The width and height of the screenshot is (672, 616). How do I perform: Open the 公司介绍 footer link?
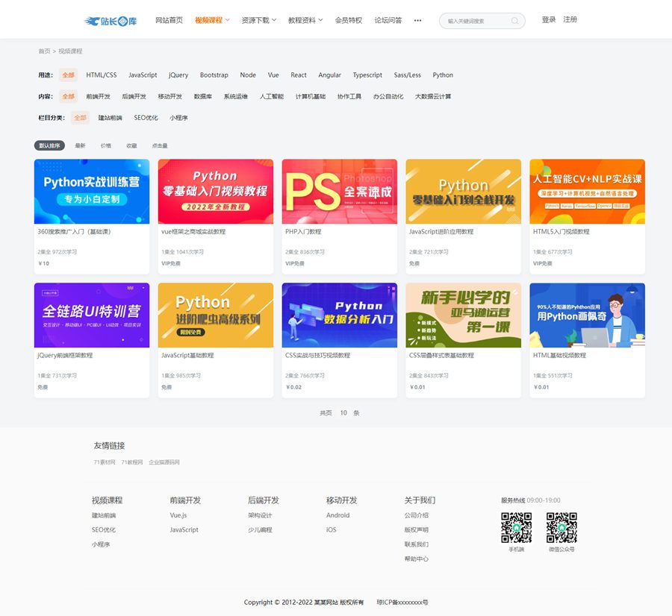[416, 515]
